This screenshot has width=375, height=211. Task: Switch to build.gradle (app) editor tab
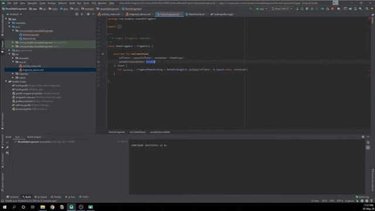(222, 14)
